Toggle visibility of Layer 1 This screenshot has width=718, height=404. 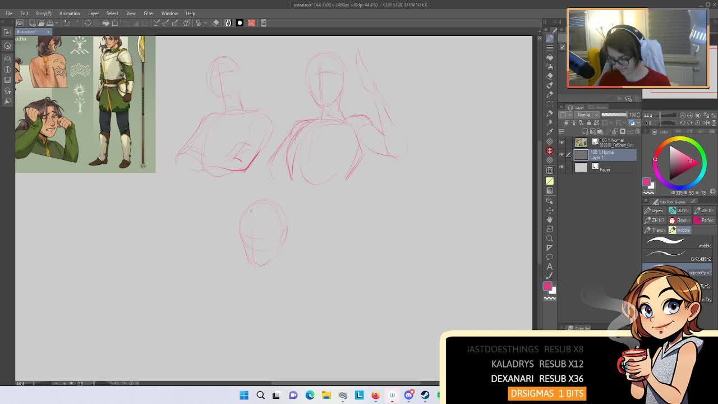tap(561, 155)
